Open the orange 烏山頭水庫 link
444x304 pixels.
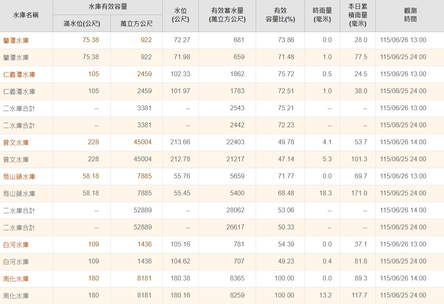click(19, 176)
